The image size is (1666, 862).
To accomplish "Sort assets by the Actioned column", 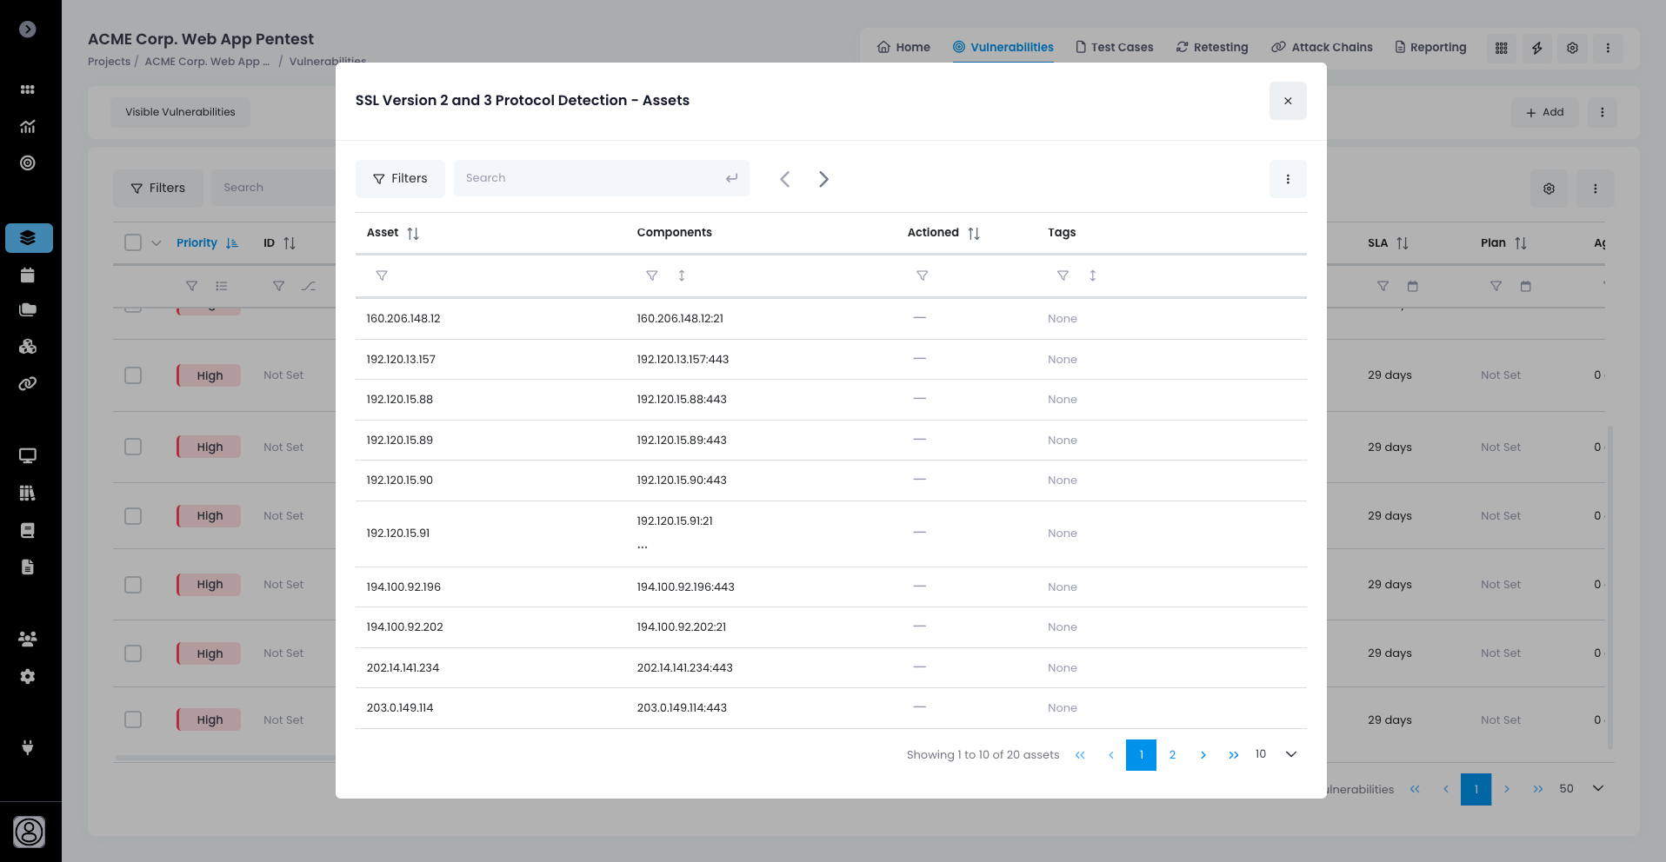I will [973, 233].
